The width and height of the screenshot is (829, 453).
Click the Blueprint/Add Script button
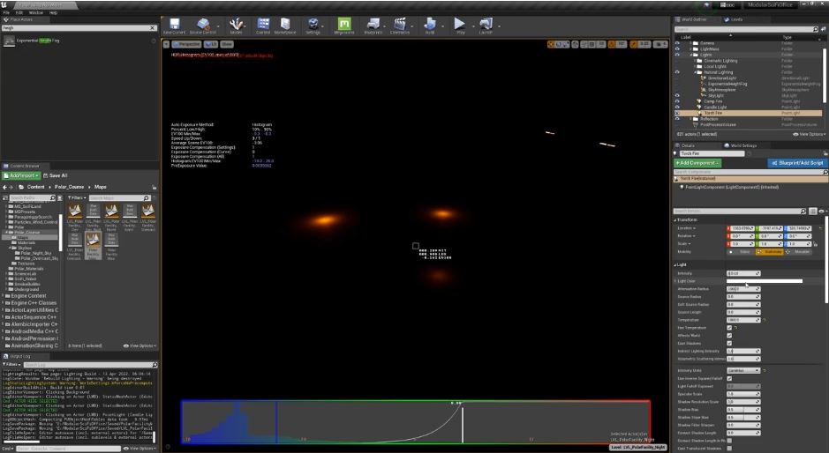tap(797, 163)
